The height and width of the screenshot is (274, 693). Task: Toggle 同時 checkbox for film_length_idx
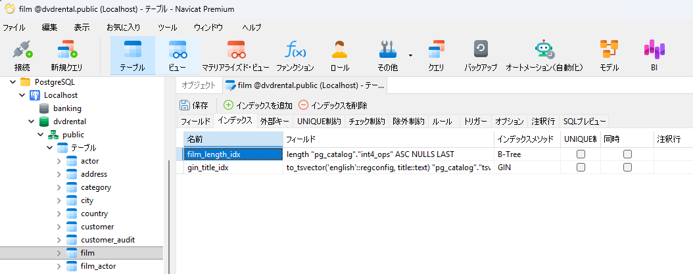coord(627,154)
